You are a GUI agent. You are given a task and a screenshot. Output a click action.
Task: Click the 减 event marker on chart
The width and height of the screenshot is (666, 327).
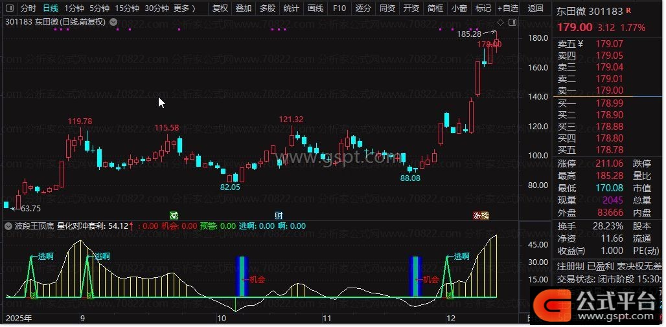point(174,215)
